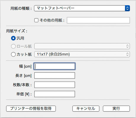Click the chevron arrows of カット紙 dropdown
Image resolution: width=136 pixels, height=118 pixels.
[x=127, y=54]
